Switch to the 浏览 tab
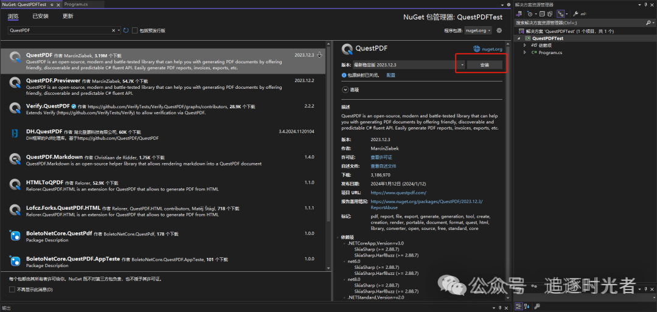 pos(13,16)
